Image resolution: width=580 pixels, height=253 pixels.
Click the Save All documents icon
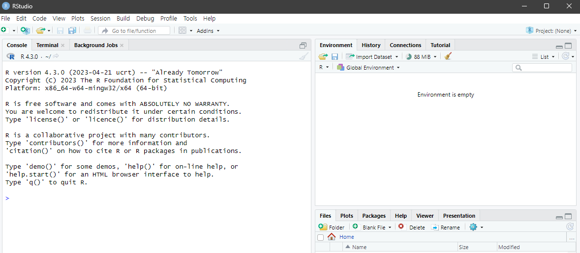point(72,30)
